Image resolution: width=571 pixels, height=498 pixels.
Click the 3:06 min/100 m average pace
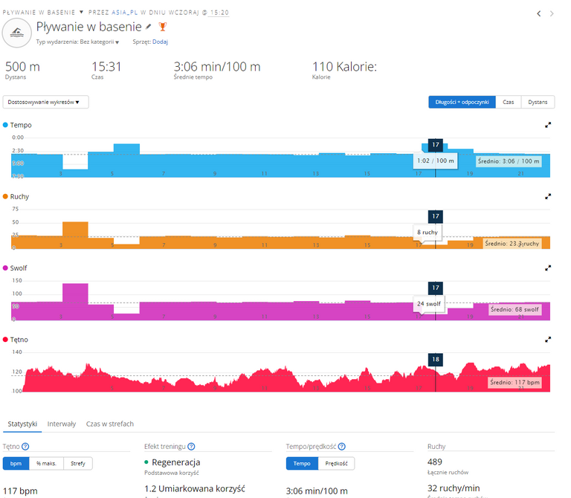coord(217,67)
